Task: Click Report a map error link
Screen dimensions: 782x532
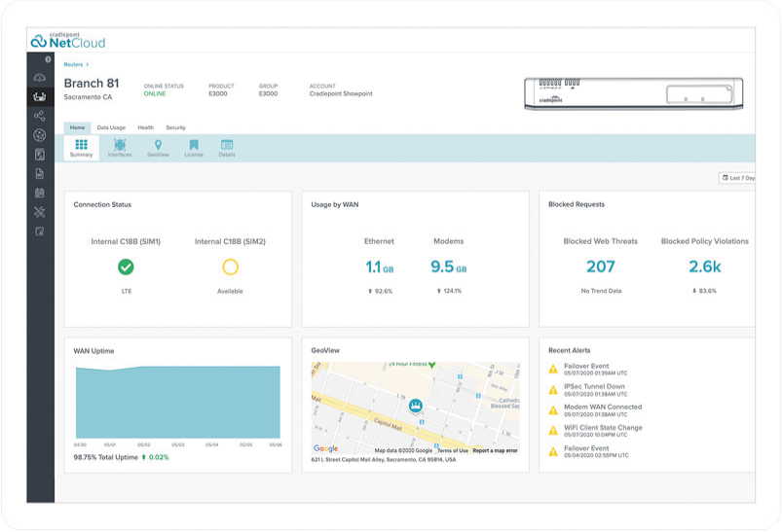Action: [x=495, y=450]
